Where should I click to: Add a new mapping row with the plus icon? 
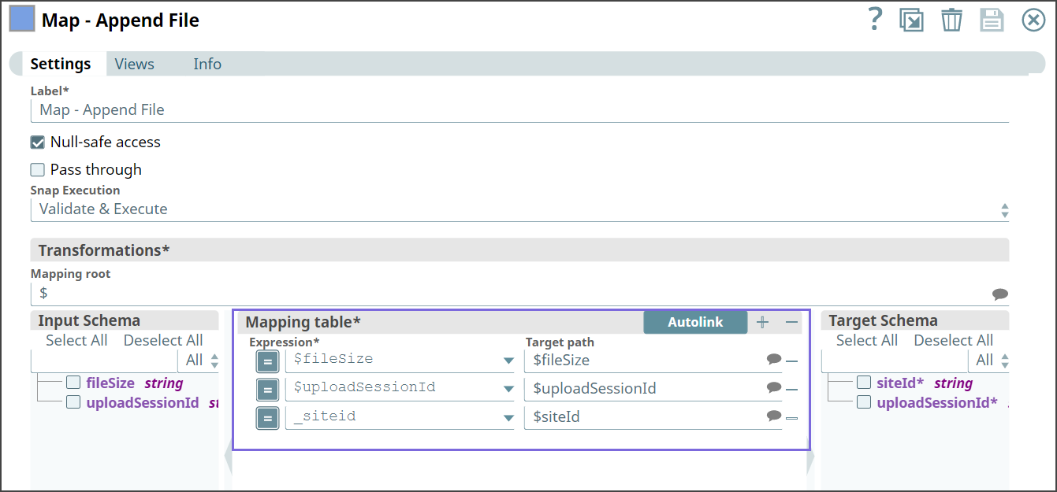[x=762, y=321]
